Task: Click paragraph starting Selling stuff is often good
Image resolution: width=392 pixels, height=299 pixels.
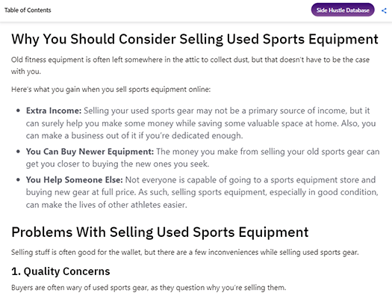Action: point(185,252)
